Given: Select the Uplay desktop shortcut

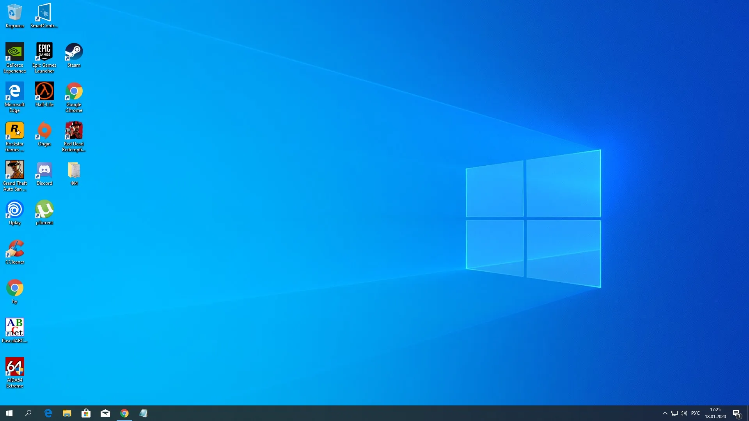Looking at the screenshot, I should (14, 212).
